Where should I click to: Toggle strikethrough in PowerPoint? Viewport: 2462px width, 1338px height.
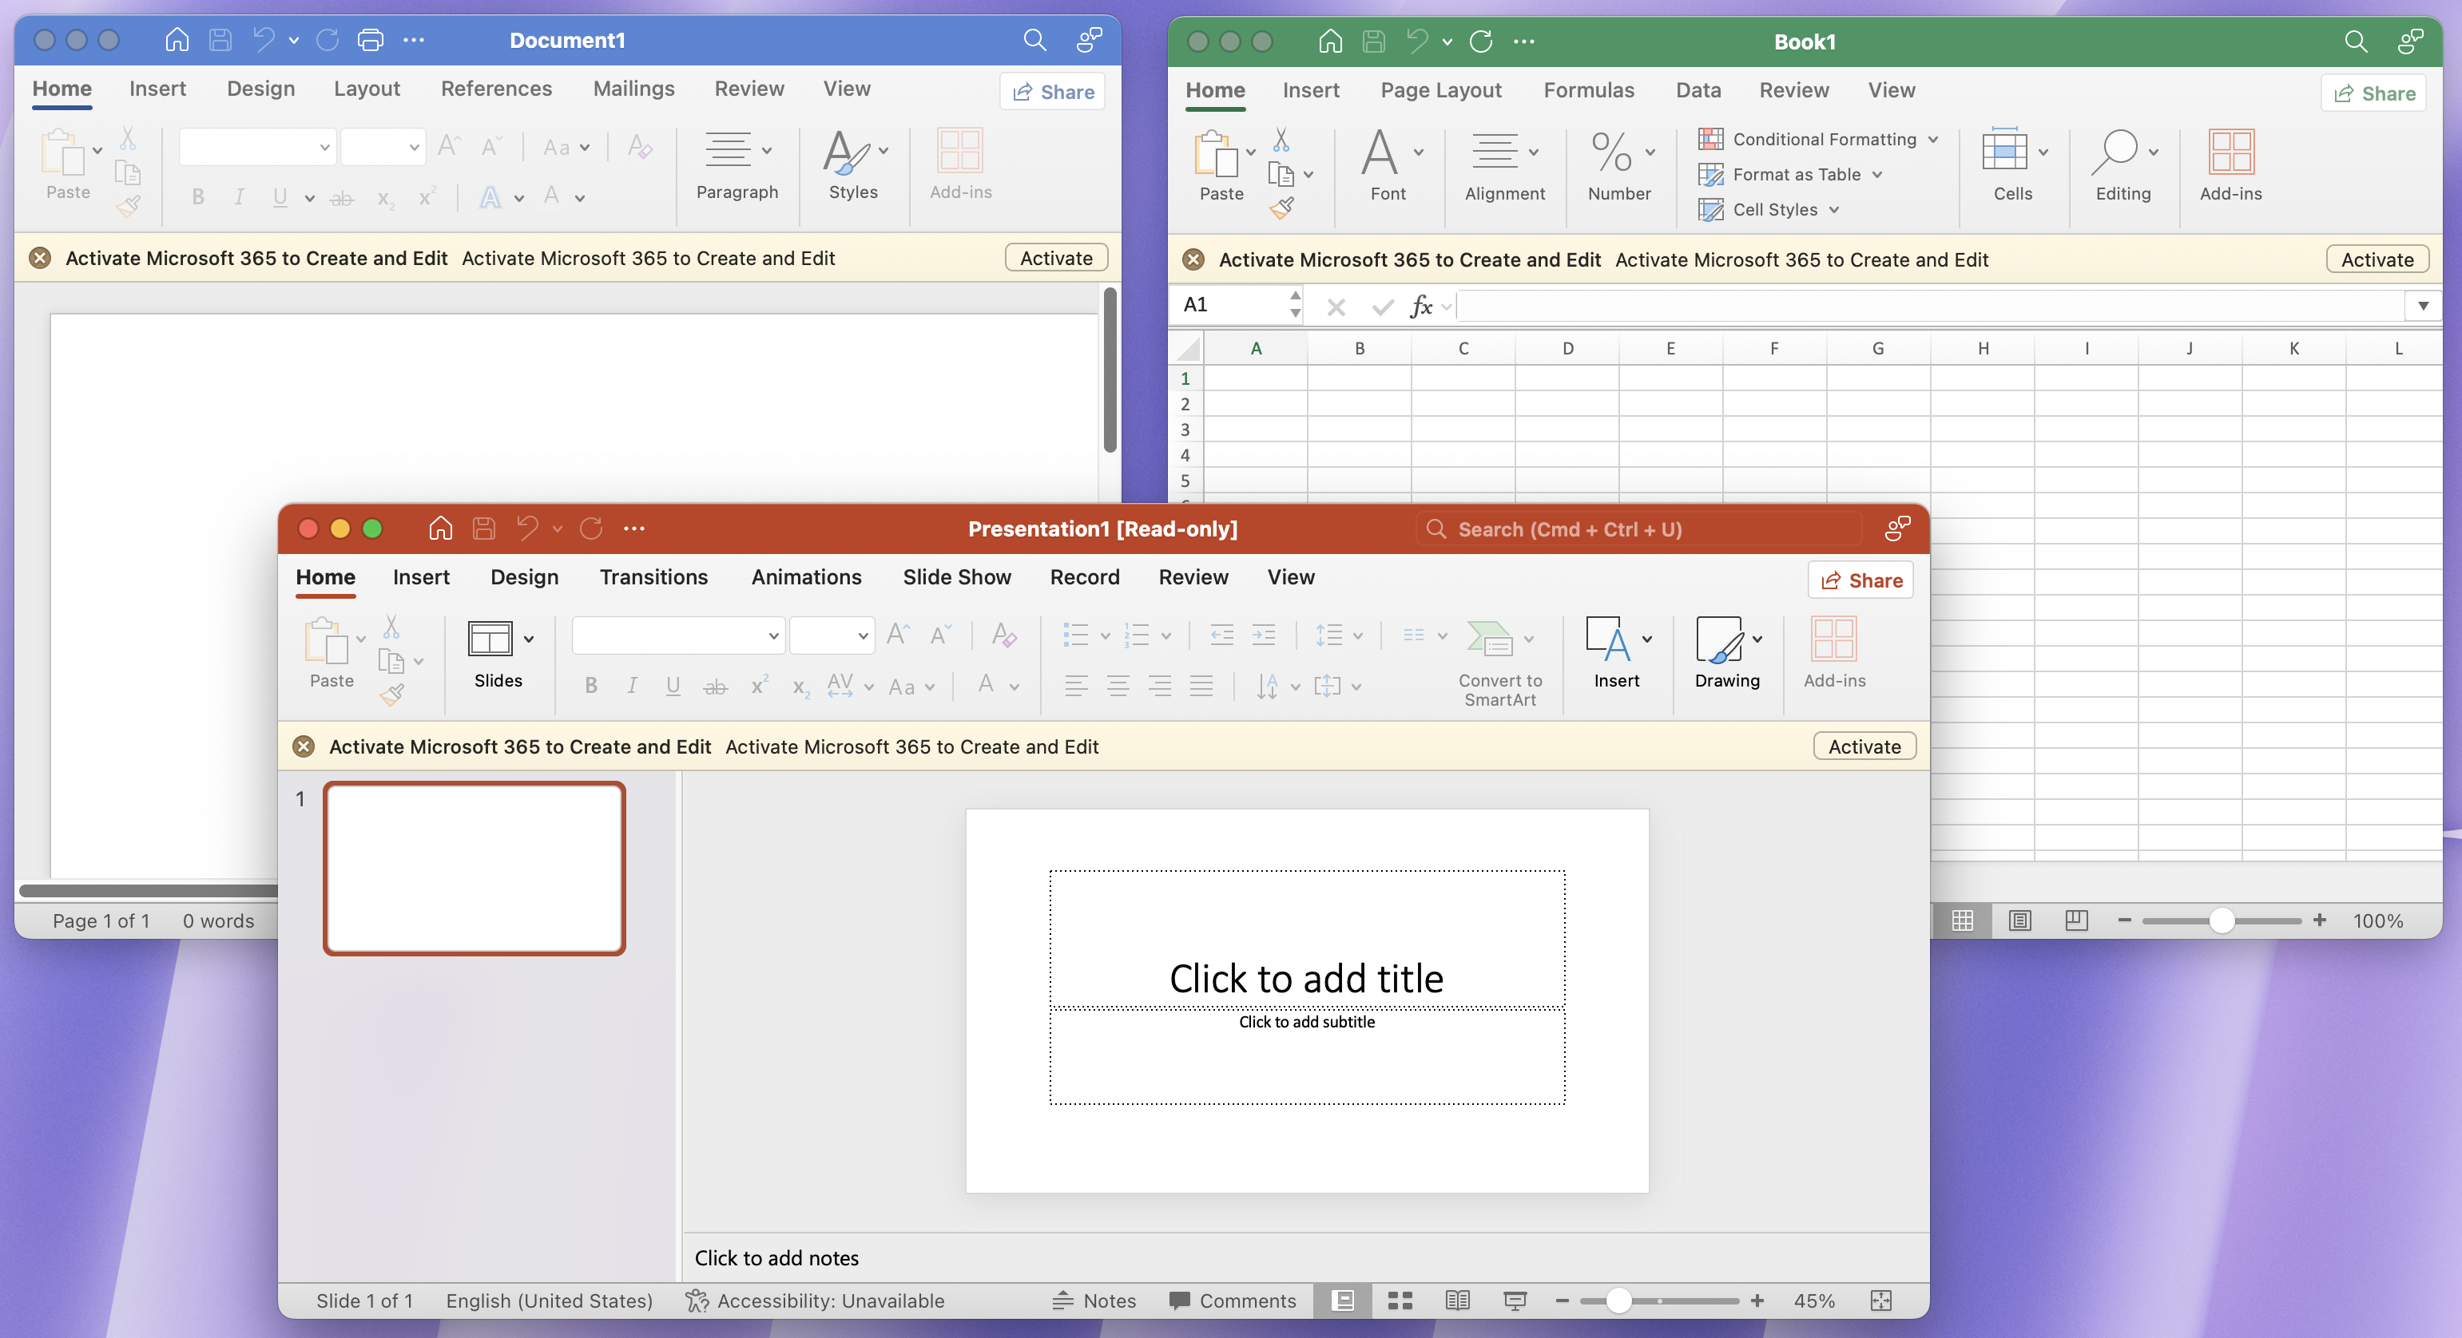coord(715,686)
